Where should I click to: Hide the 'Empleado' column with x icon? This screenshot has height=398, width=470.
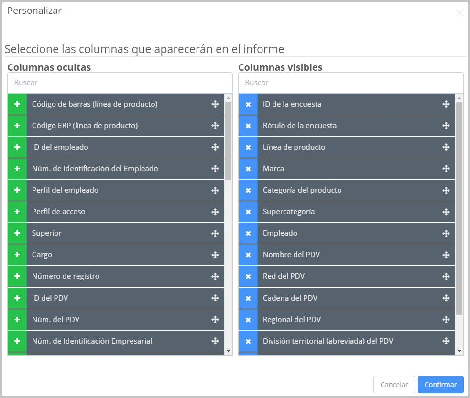[248, 233]
